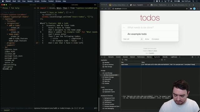Switch to the Network DevTools tab
The height and width of the screenshot is (112, 200).
(x=132, y=57)
